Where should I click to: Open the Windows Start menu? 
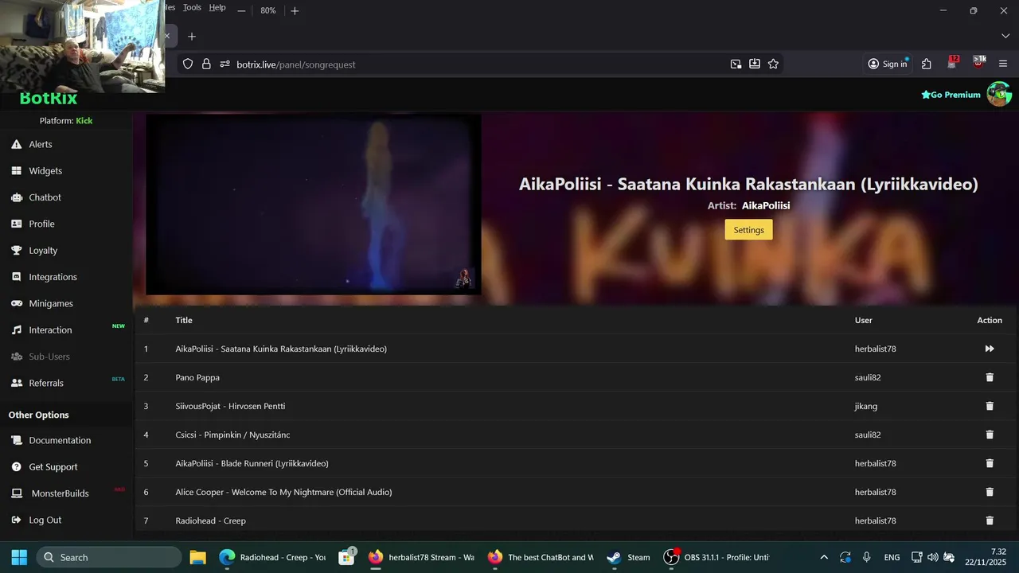click(19, 557)
